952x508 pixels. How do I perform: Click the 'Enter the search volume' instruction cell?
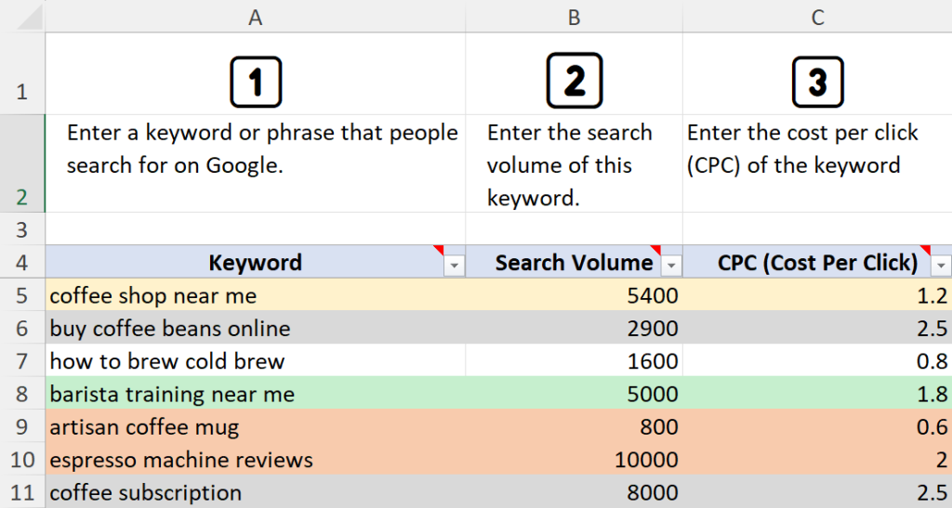(575, 163)
